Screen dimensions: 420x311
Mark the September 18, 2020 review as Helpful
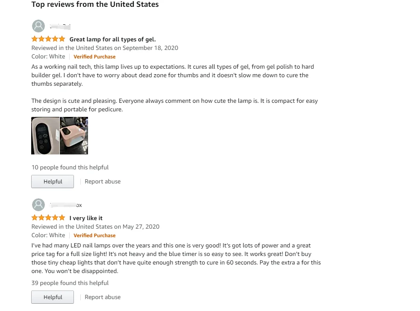[53, 182]
